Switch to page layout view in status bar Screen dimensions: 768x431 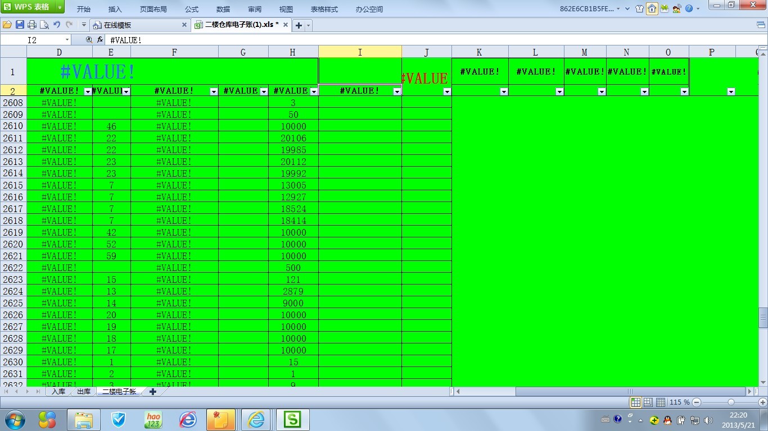click(x=648, y=402)
